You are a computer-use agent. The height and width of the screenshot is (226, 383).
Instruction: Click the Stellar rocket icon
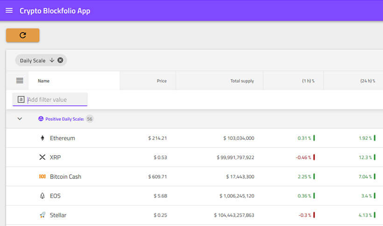click(x=43, y=215)
